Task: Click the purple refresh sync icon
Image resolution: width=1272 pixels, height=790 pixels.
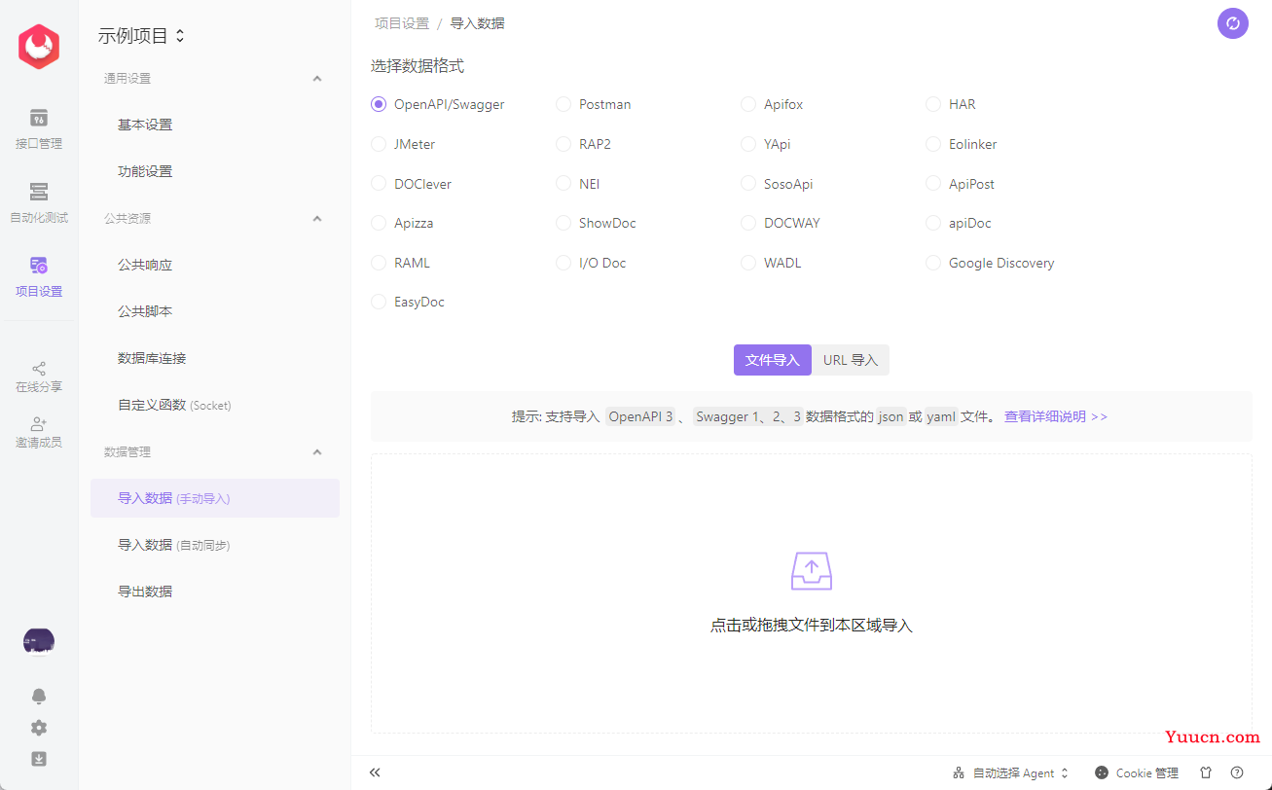Action: click(x=1233, y=23)
